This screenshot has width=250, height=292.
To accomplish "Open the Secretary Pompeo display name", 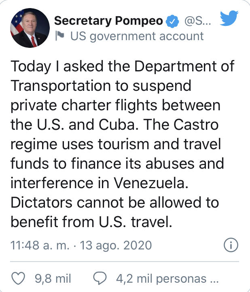I will [108, 21].
